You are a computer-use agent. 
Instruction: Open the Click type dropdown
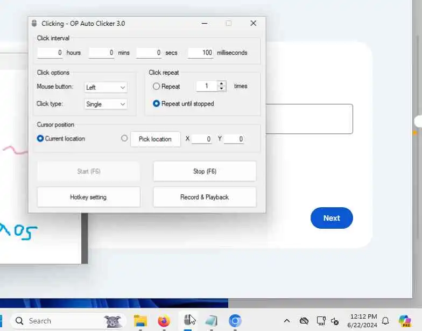(105, 104)
